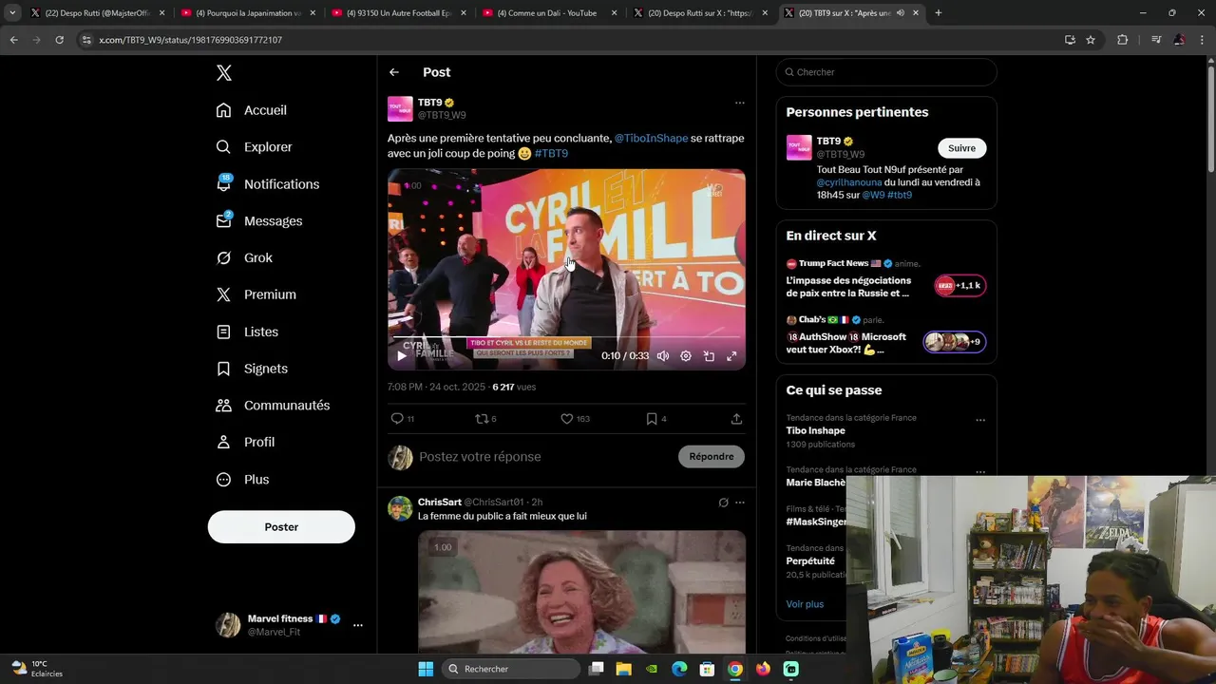Image resolution: width=1216 pixels, height=684 pixels.
Task: Reload the page
Action: coord(59,40)
